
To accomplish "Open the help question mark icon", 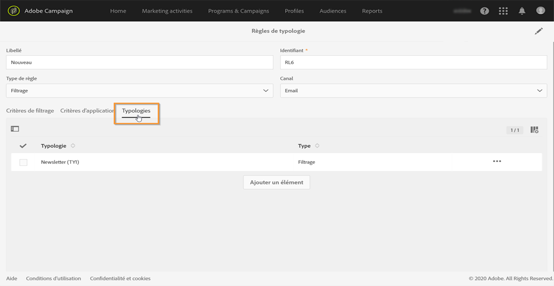I will pyautogui.click(x=484, y=11).
